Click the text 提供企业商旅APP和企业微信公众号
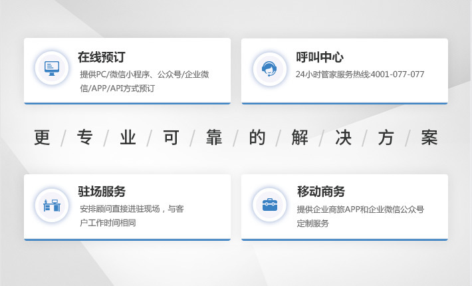The width and height of the screenshot is (472, 286). point(360,210)
